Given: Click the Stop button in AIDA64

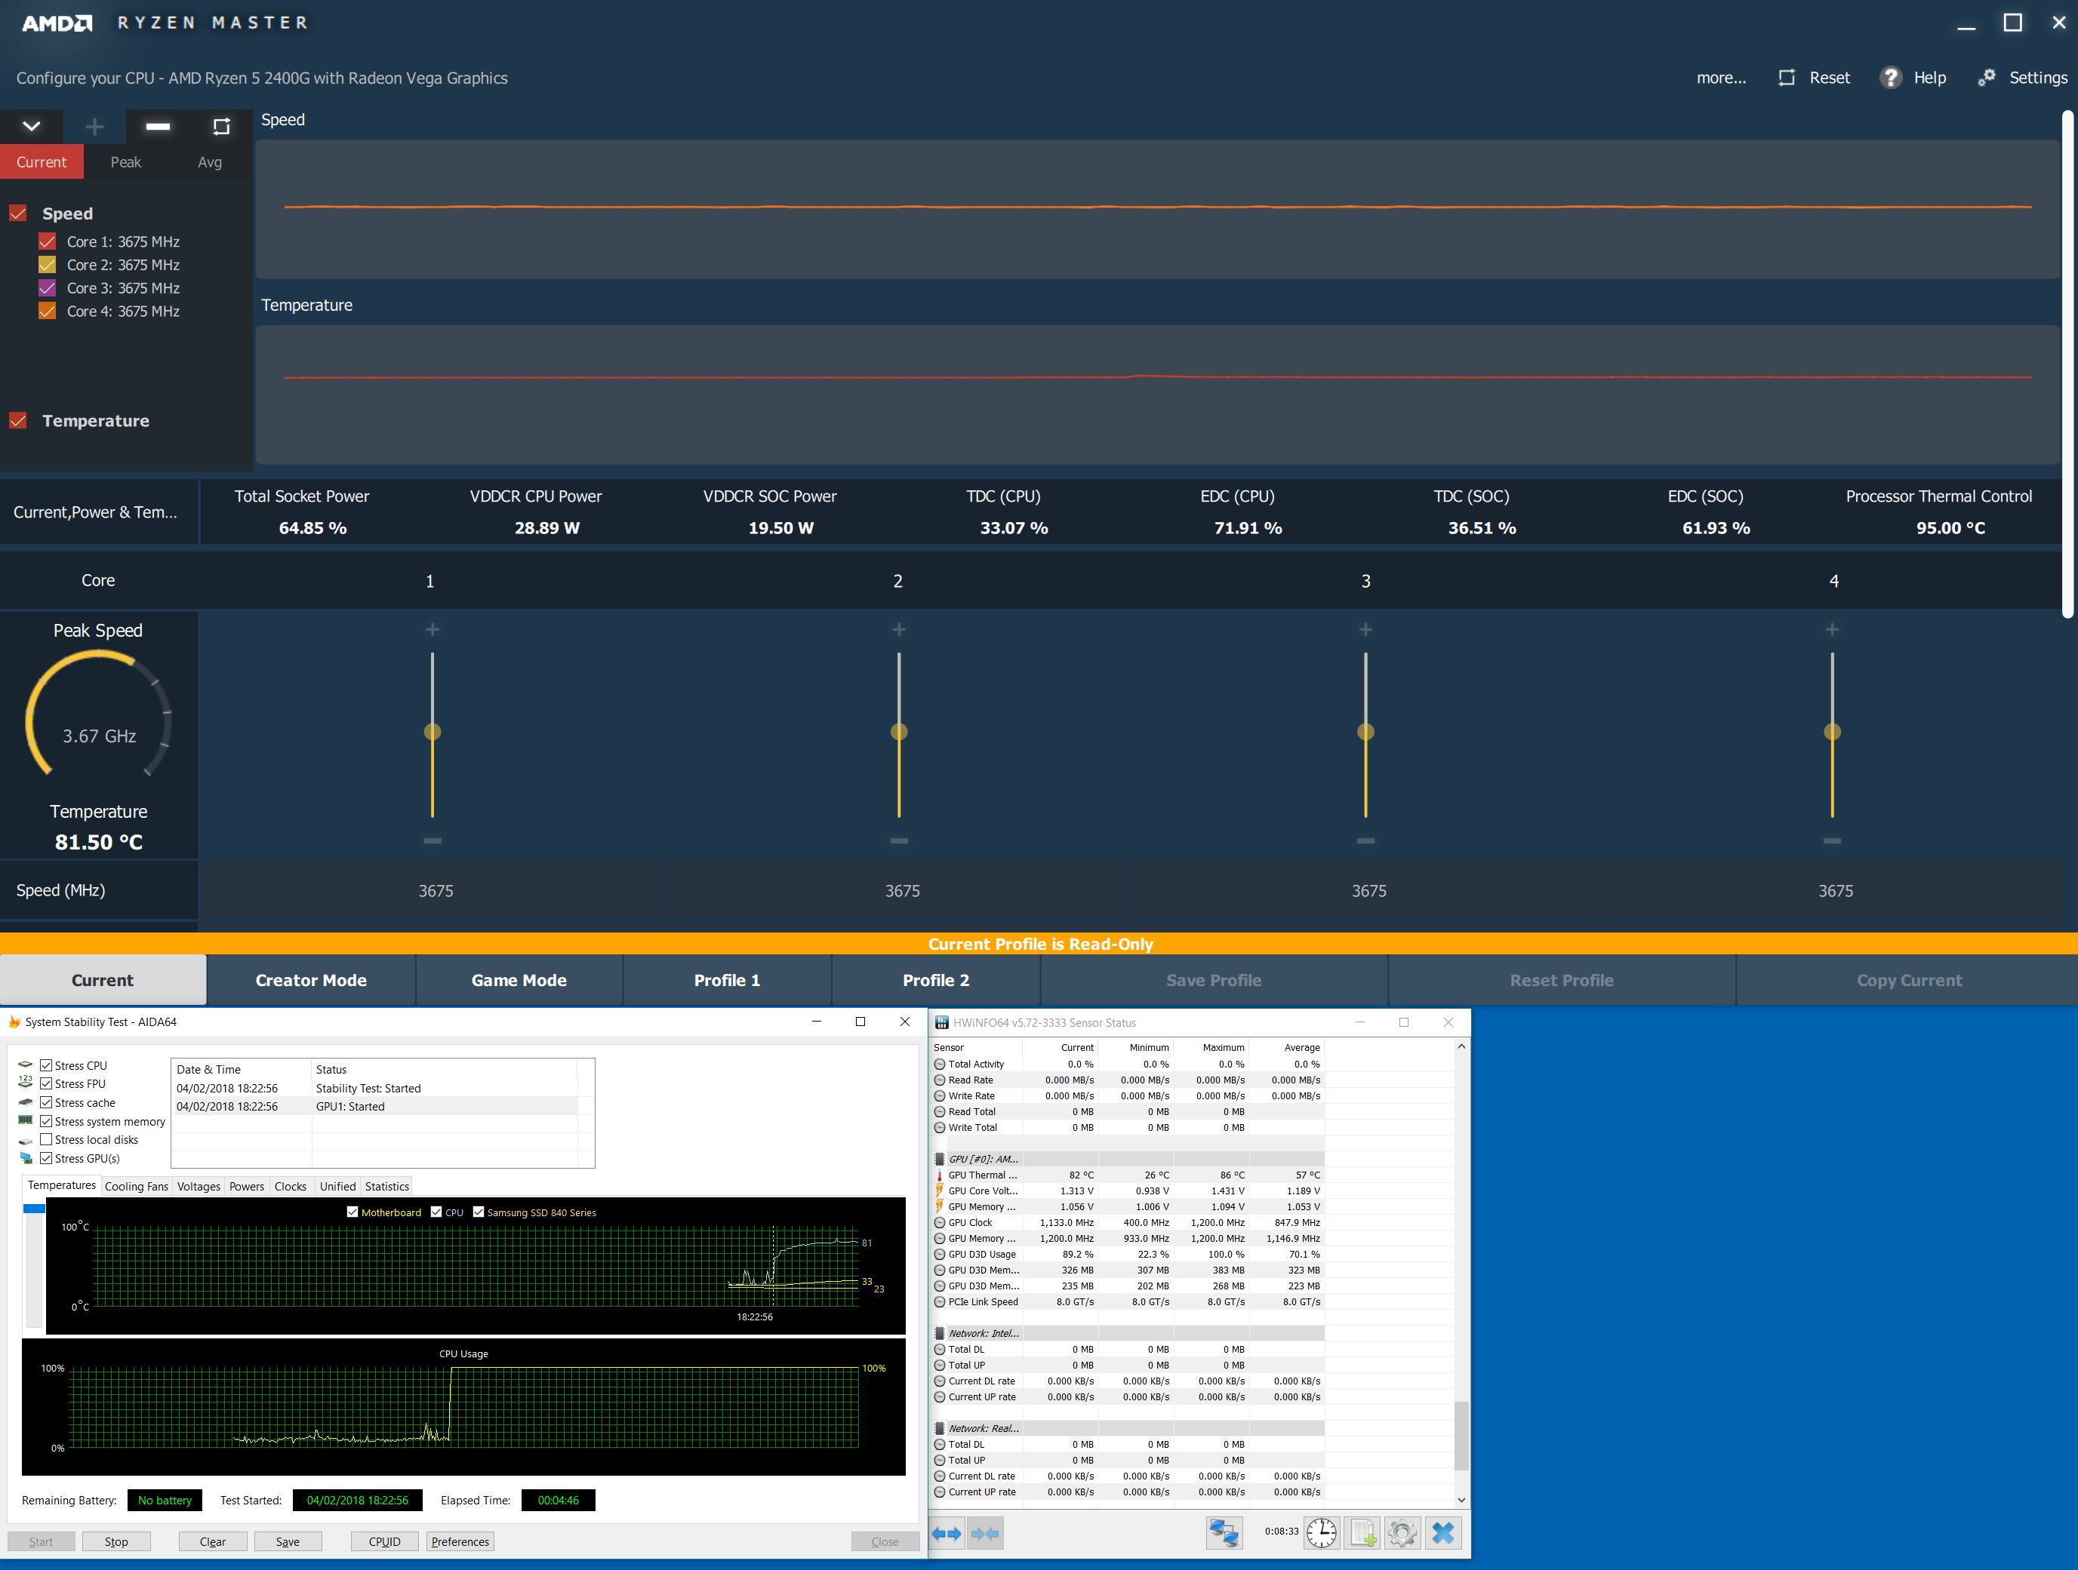Looking at the screenshot, I should pyautogui.click(x=116, y=1542).
